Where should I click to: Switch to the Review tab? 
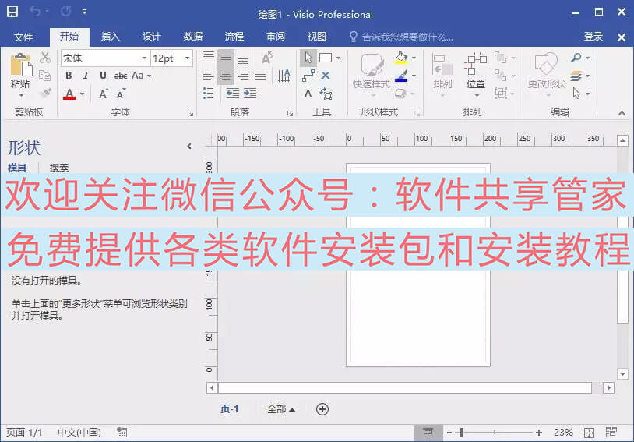tap(276, 37)
